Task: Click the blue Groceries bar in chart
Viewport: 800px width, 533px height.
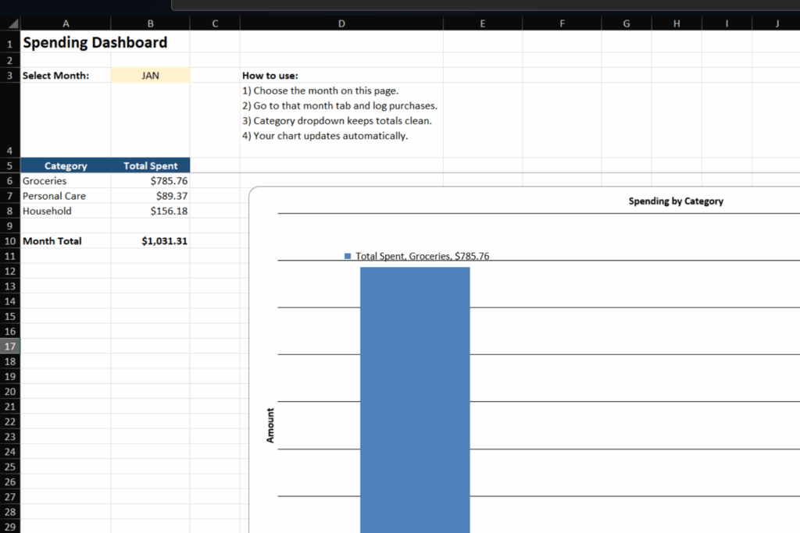Action: click(x=414, y=390)
